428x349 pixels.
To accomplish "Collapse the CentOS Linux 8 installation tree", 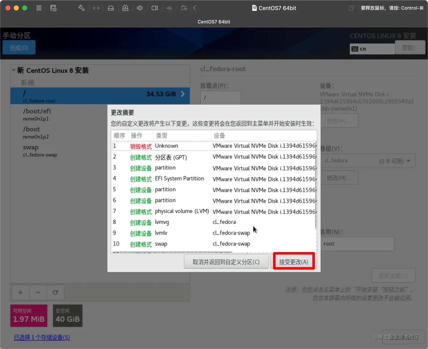I will [14, 70].
